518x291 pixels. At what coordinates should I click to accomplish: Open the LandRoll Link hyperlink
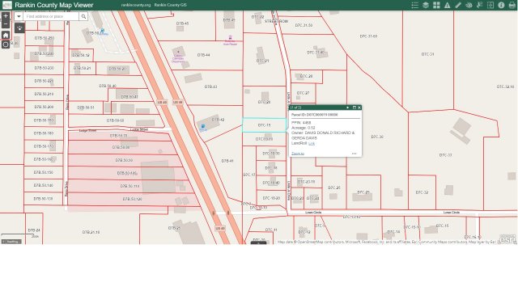(312, 143)
